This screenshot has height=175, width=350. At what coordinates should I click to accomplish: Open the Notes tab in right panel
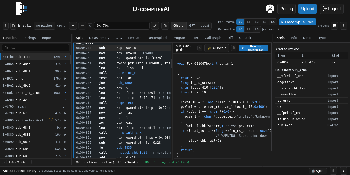point(307,38)
